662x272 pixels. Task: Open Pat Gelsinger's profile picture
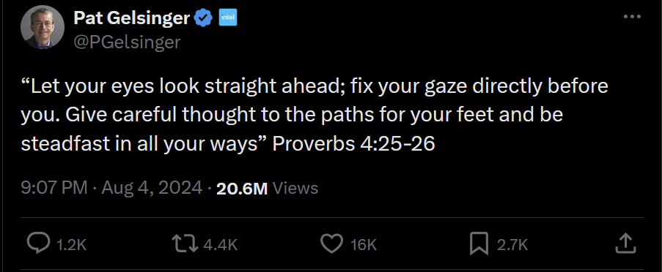[x=43, y=29]
